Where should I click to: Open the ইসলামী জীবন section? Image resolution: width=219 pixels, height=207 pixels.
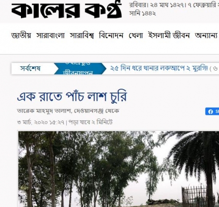pos(169,36)
